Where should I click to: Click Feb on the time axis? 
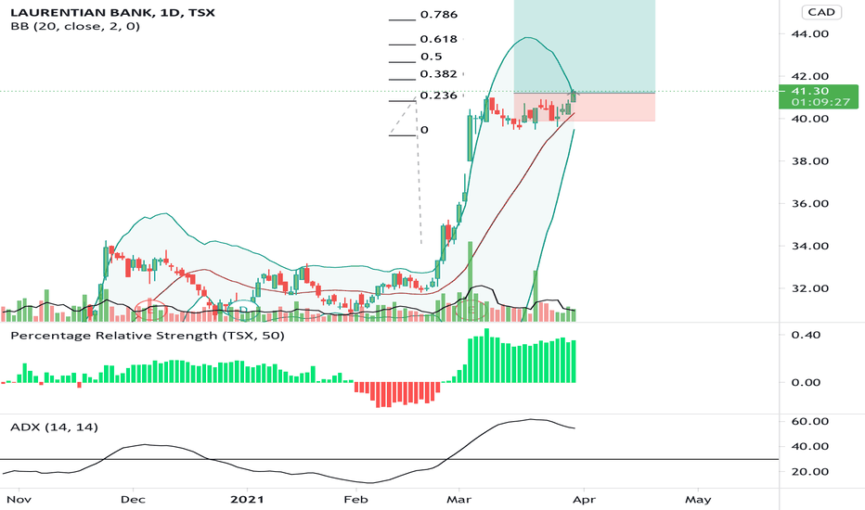click(x=355, y=500)
